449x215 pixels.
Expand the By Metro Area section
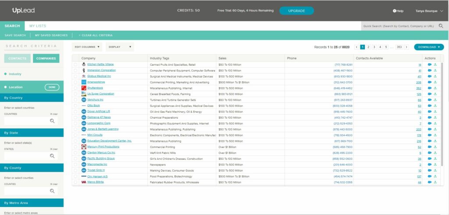tap(32, 203)
